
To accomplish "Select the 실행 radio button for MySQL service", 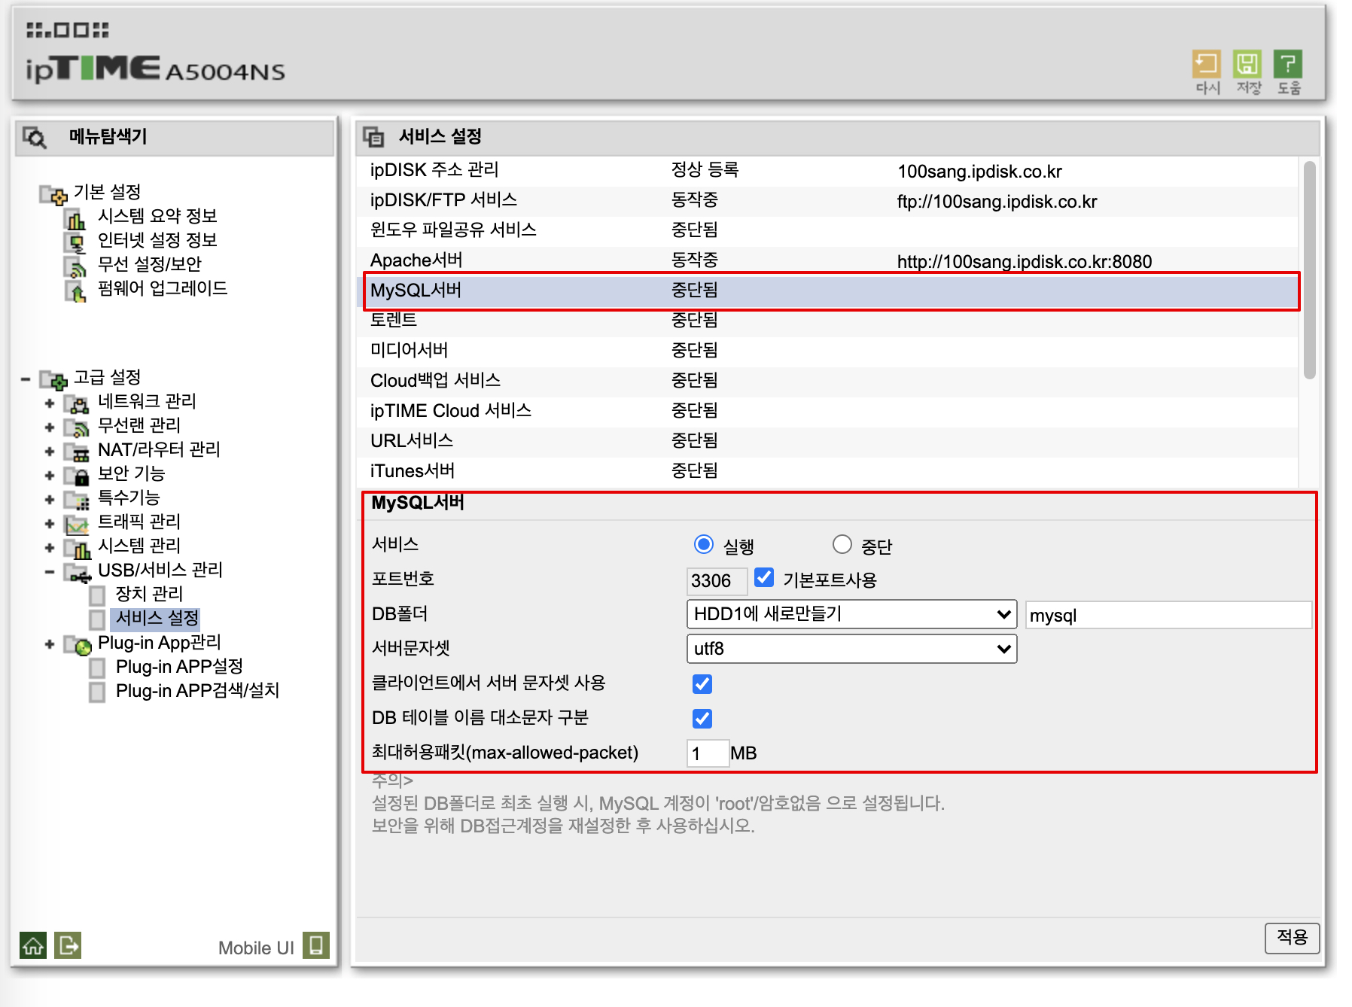I will point(703,543).
